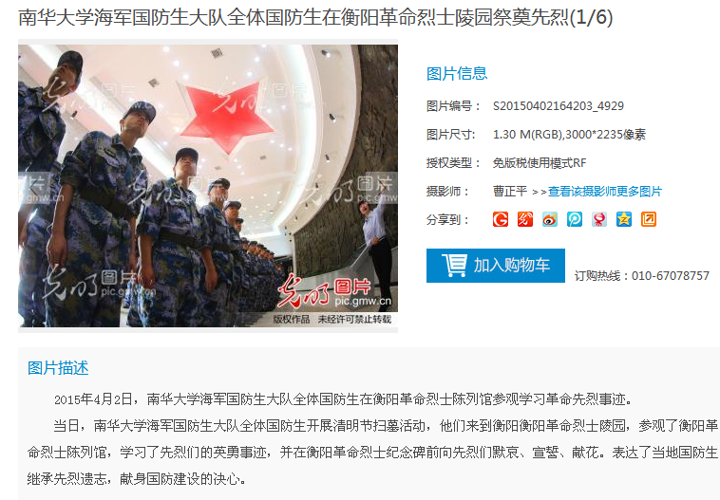
Task: Share via the red microblog wave icon
Action: (525, 219)
